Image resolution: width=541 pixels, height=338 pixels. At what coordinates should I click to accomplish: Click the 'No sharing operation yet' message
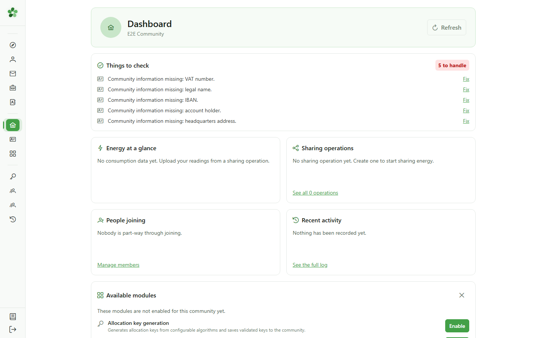363,161
